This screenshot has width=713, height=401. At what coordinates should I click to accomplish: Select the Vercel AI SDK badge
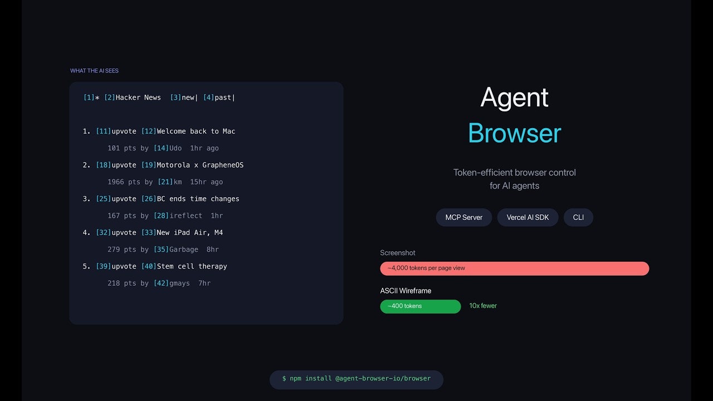pos(528,217)
